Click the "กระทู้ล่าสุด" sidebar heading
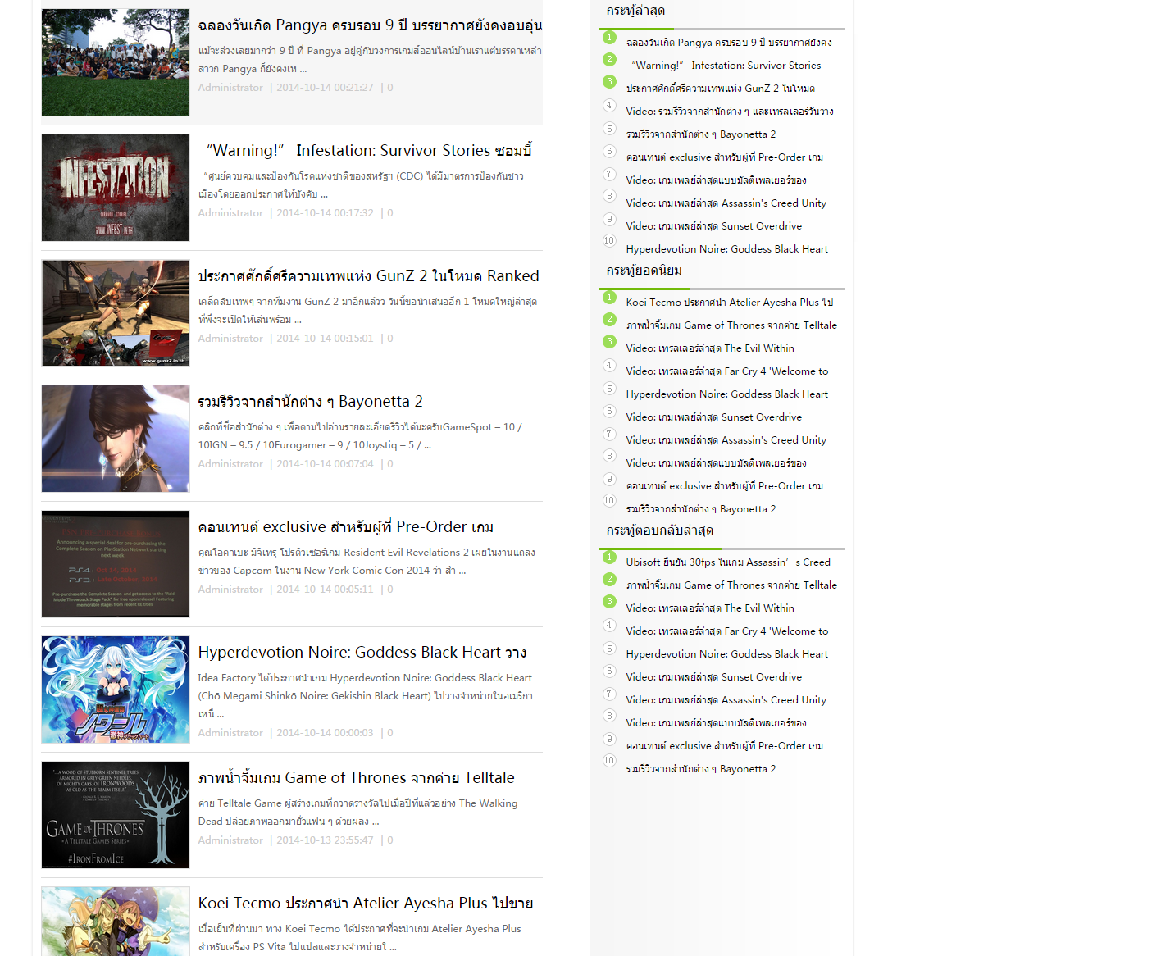The width and height of the screenshot is (1161, 956). tap(635, 11)
